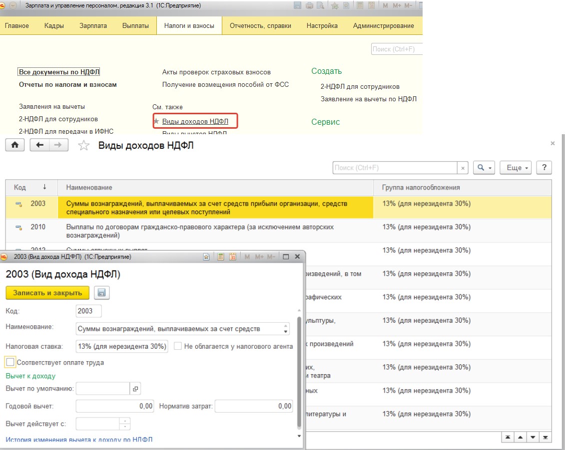Expand the Еще menu button
This screenshot has height=450, width=565.
pos(516,168)
